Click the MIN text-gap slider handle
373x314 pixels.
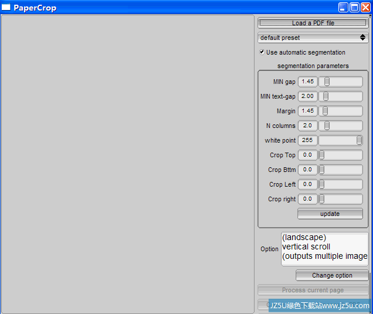pyautogui.click(x=325, y=96)
